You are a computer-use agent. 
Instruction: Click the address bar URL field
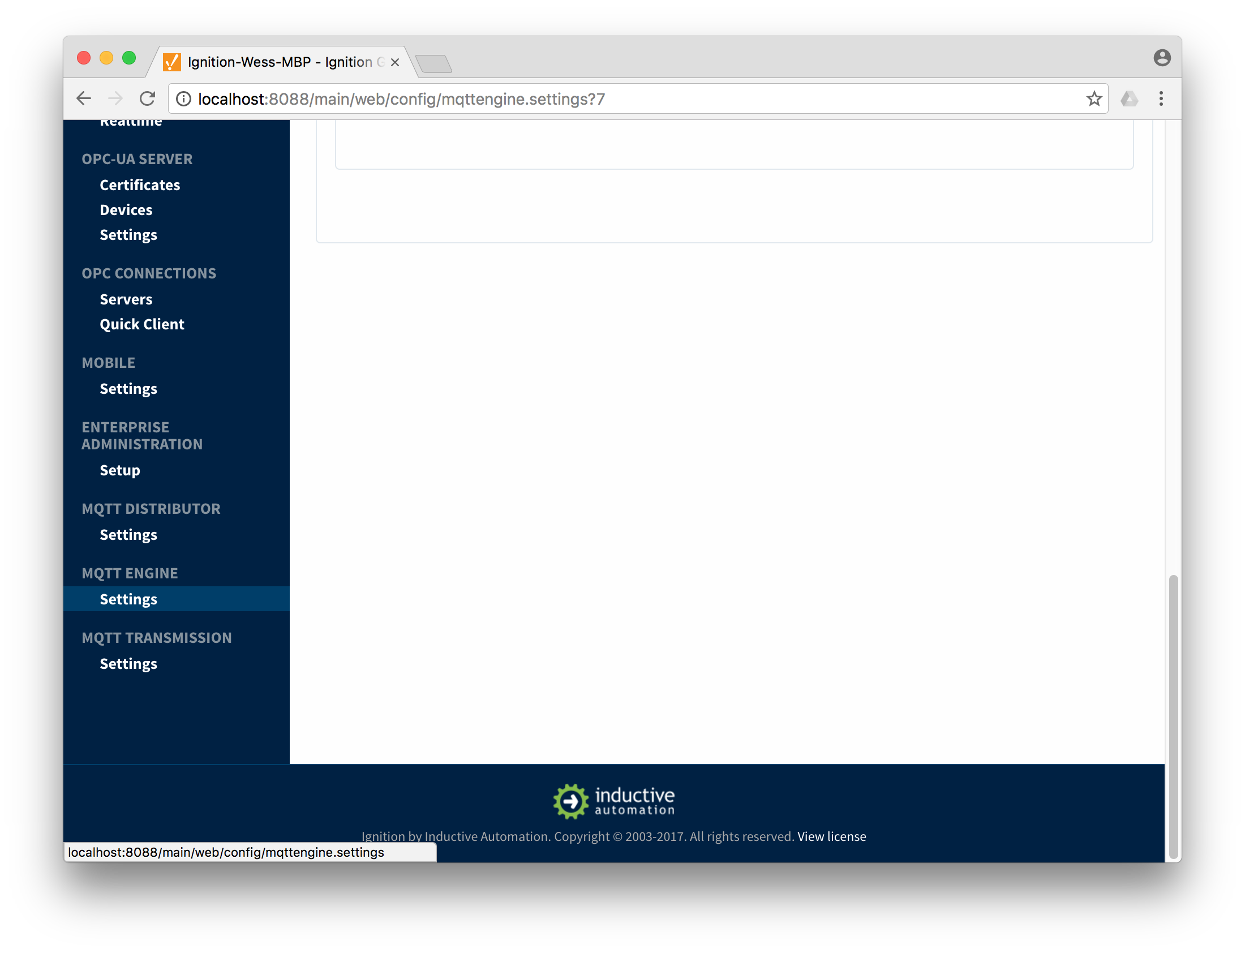(638, 98)
